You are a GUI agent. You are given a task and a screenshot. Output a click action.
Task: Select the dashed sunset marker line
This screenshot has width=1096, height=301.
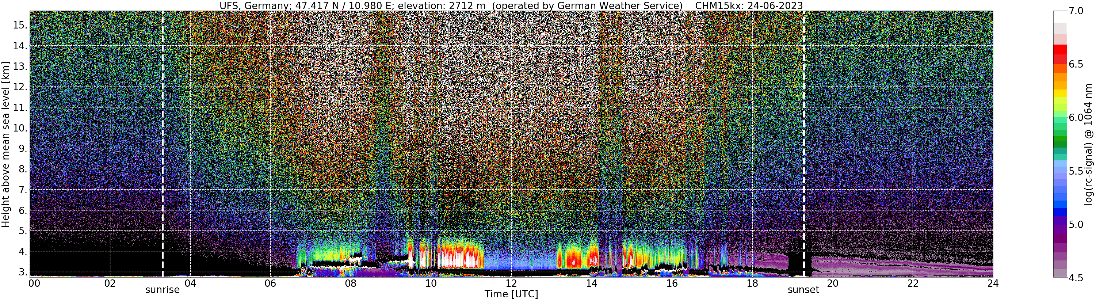pos(804,144)
